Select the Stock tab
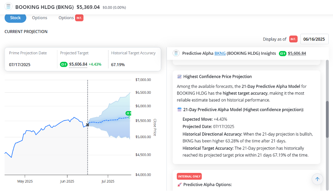333x196 pixels. pyautogui.click(x=15, y=18)
